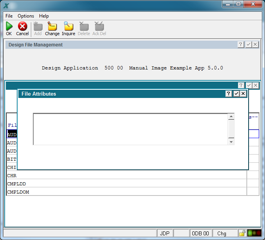Viewport: 265px width, 240px height.
Task: Open the Options menu
Action: click(26, 16)
